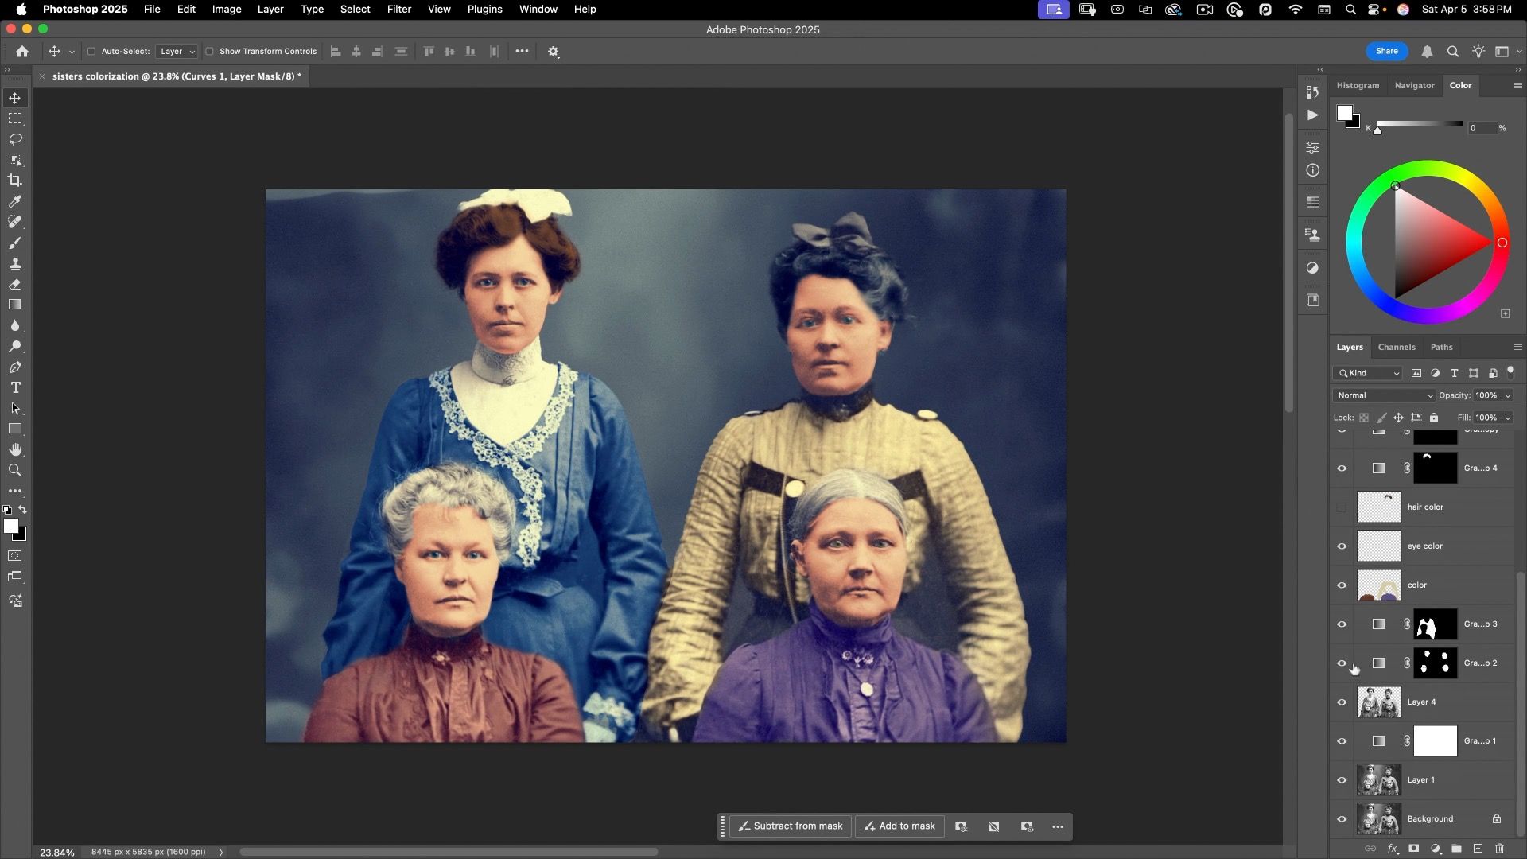The height and width of the screenshot is (859, 1527).
Task: Select the Gradient tool
Action: tap(15, 305)
